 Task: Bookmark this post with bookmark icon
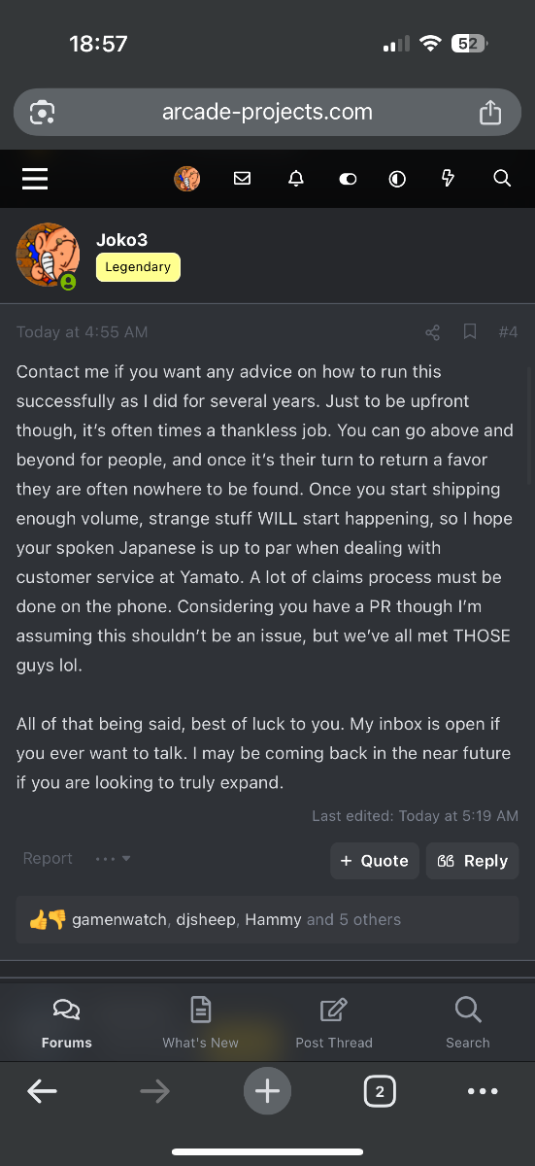(x=470, y=332)
